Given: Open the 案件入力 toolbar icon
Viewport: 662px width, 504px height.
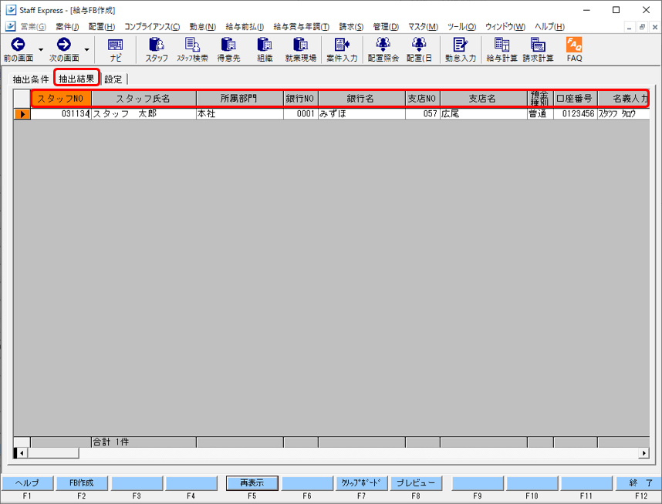Looking at the screenshot, I should coord(342,44).
